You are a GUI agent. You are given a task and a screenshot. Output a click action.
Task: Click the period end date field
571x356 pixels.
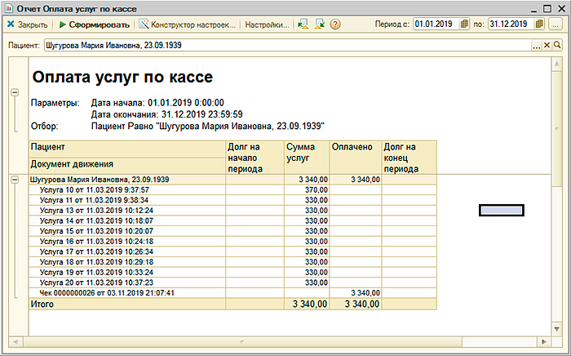click(x=510, y=24)
